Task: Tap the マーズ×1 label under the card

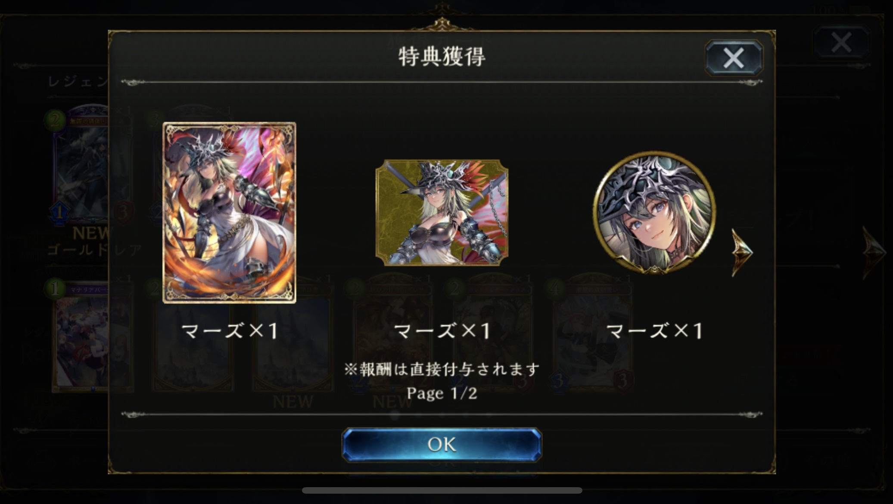Action: tap(229, 331)
